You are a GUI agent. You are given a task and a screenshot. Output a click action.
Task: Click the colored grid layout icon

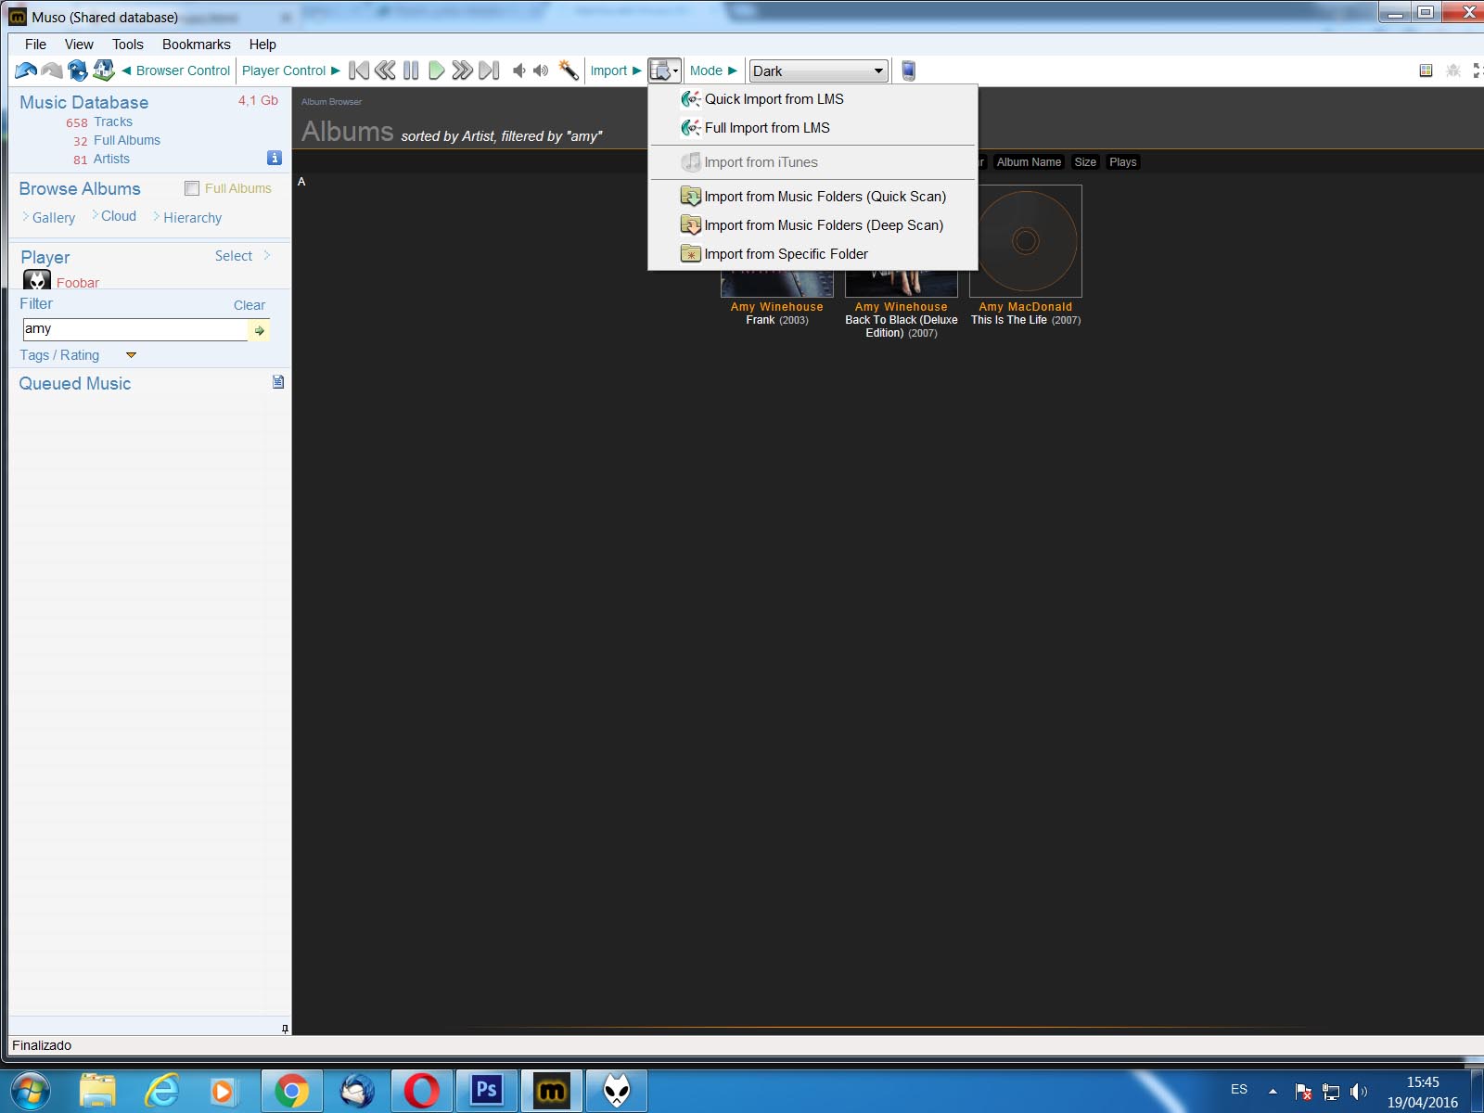(1426, 70)
